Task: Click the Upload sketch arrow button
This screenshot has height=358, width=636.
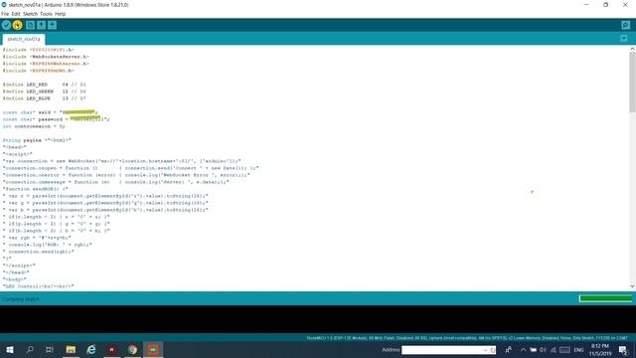Action: [x=18, y=25]
